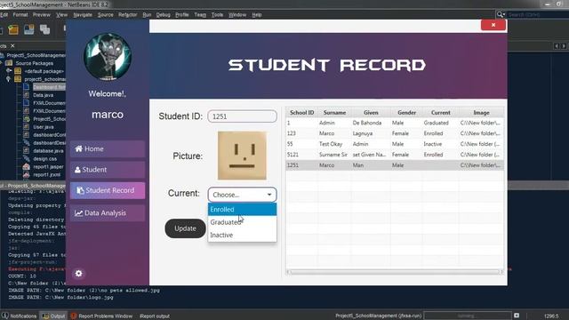The image size is (569, 320).
Task: Click the design.css file icon in tree
Action: pos(26,159)
